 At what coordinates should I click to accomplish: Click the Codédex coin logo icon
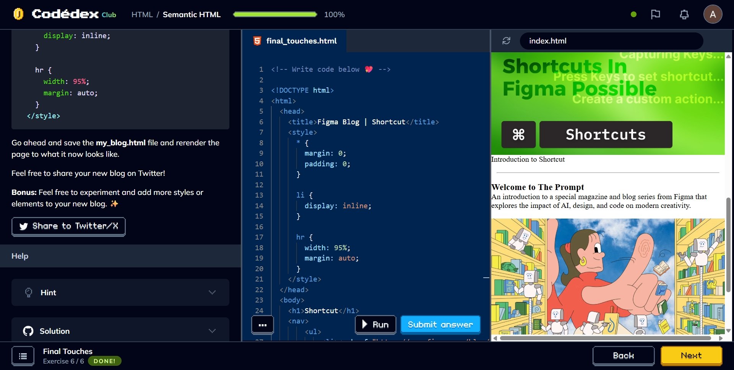point(18,14)
